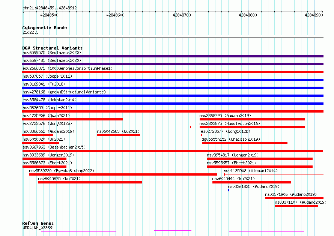
Task: Click nsv4278168 (gnomADStructuralVariants) label
Action: (x=64, y=92)
